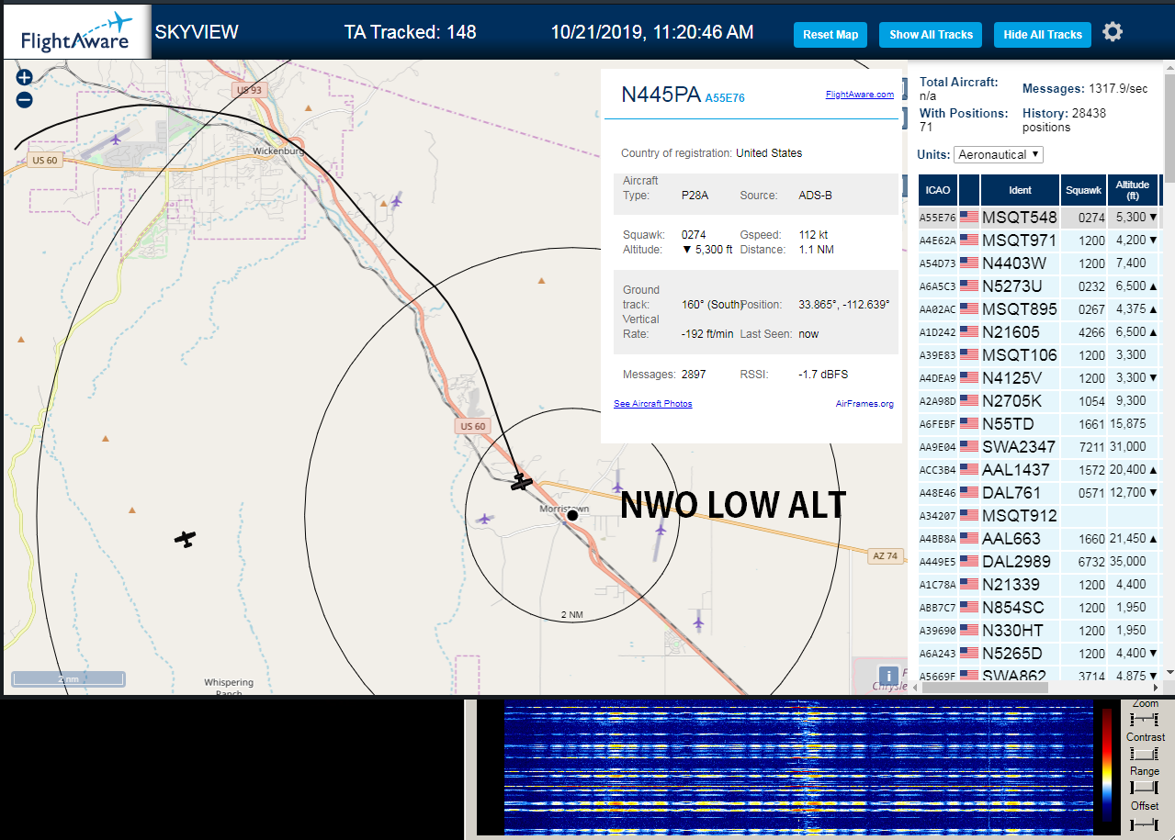The width and height of the screenshot is (1175, 840).
Task: Select black aircraft on US 60 near Morristown
Action: coord(522,481)
